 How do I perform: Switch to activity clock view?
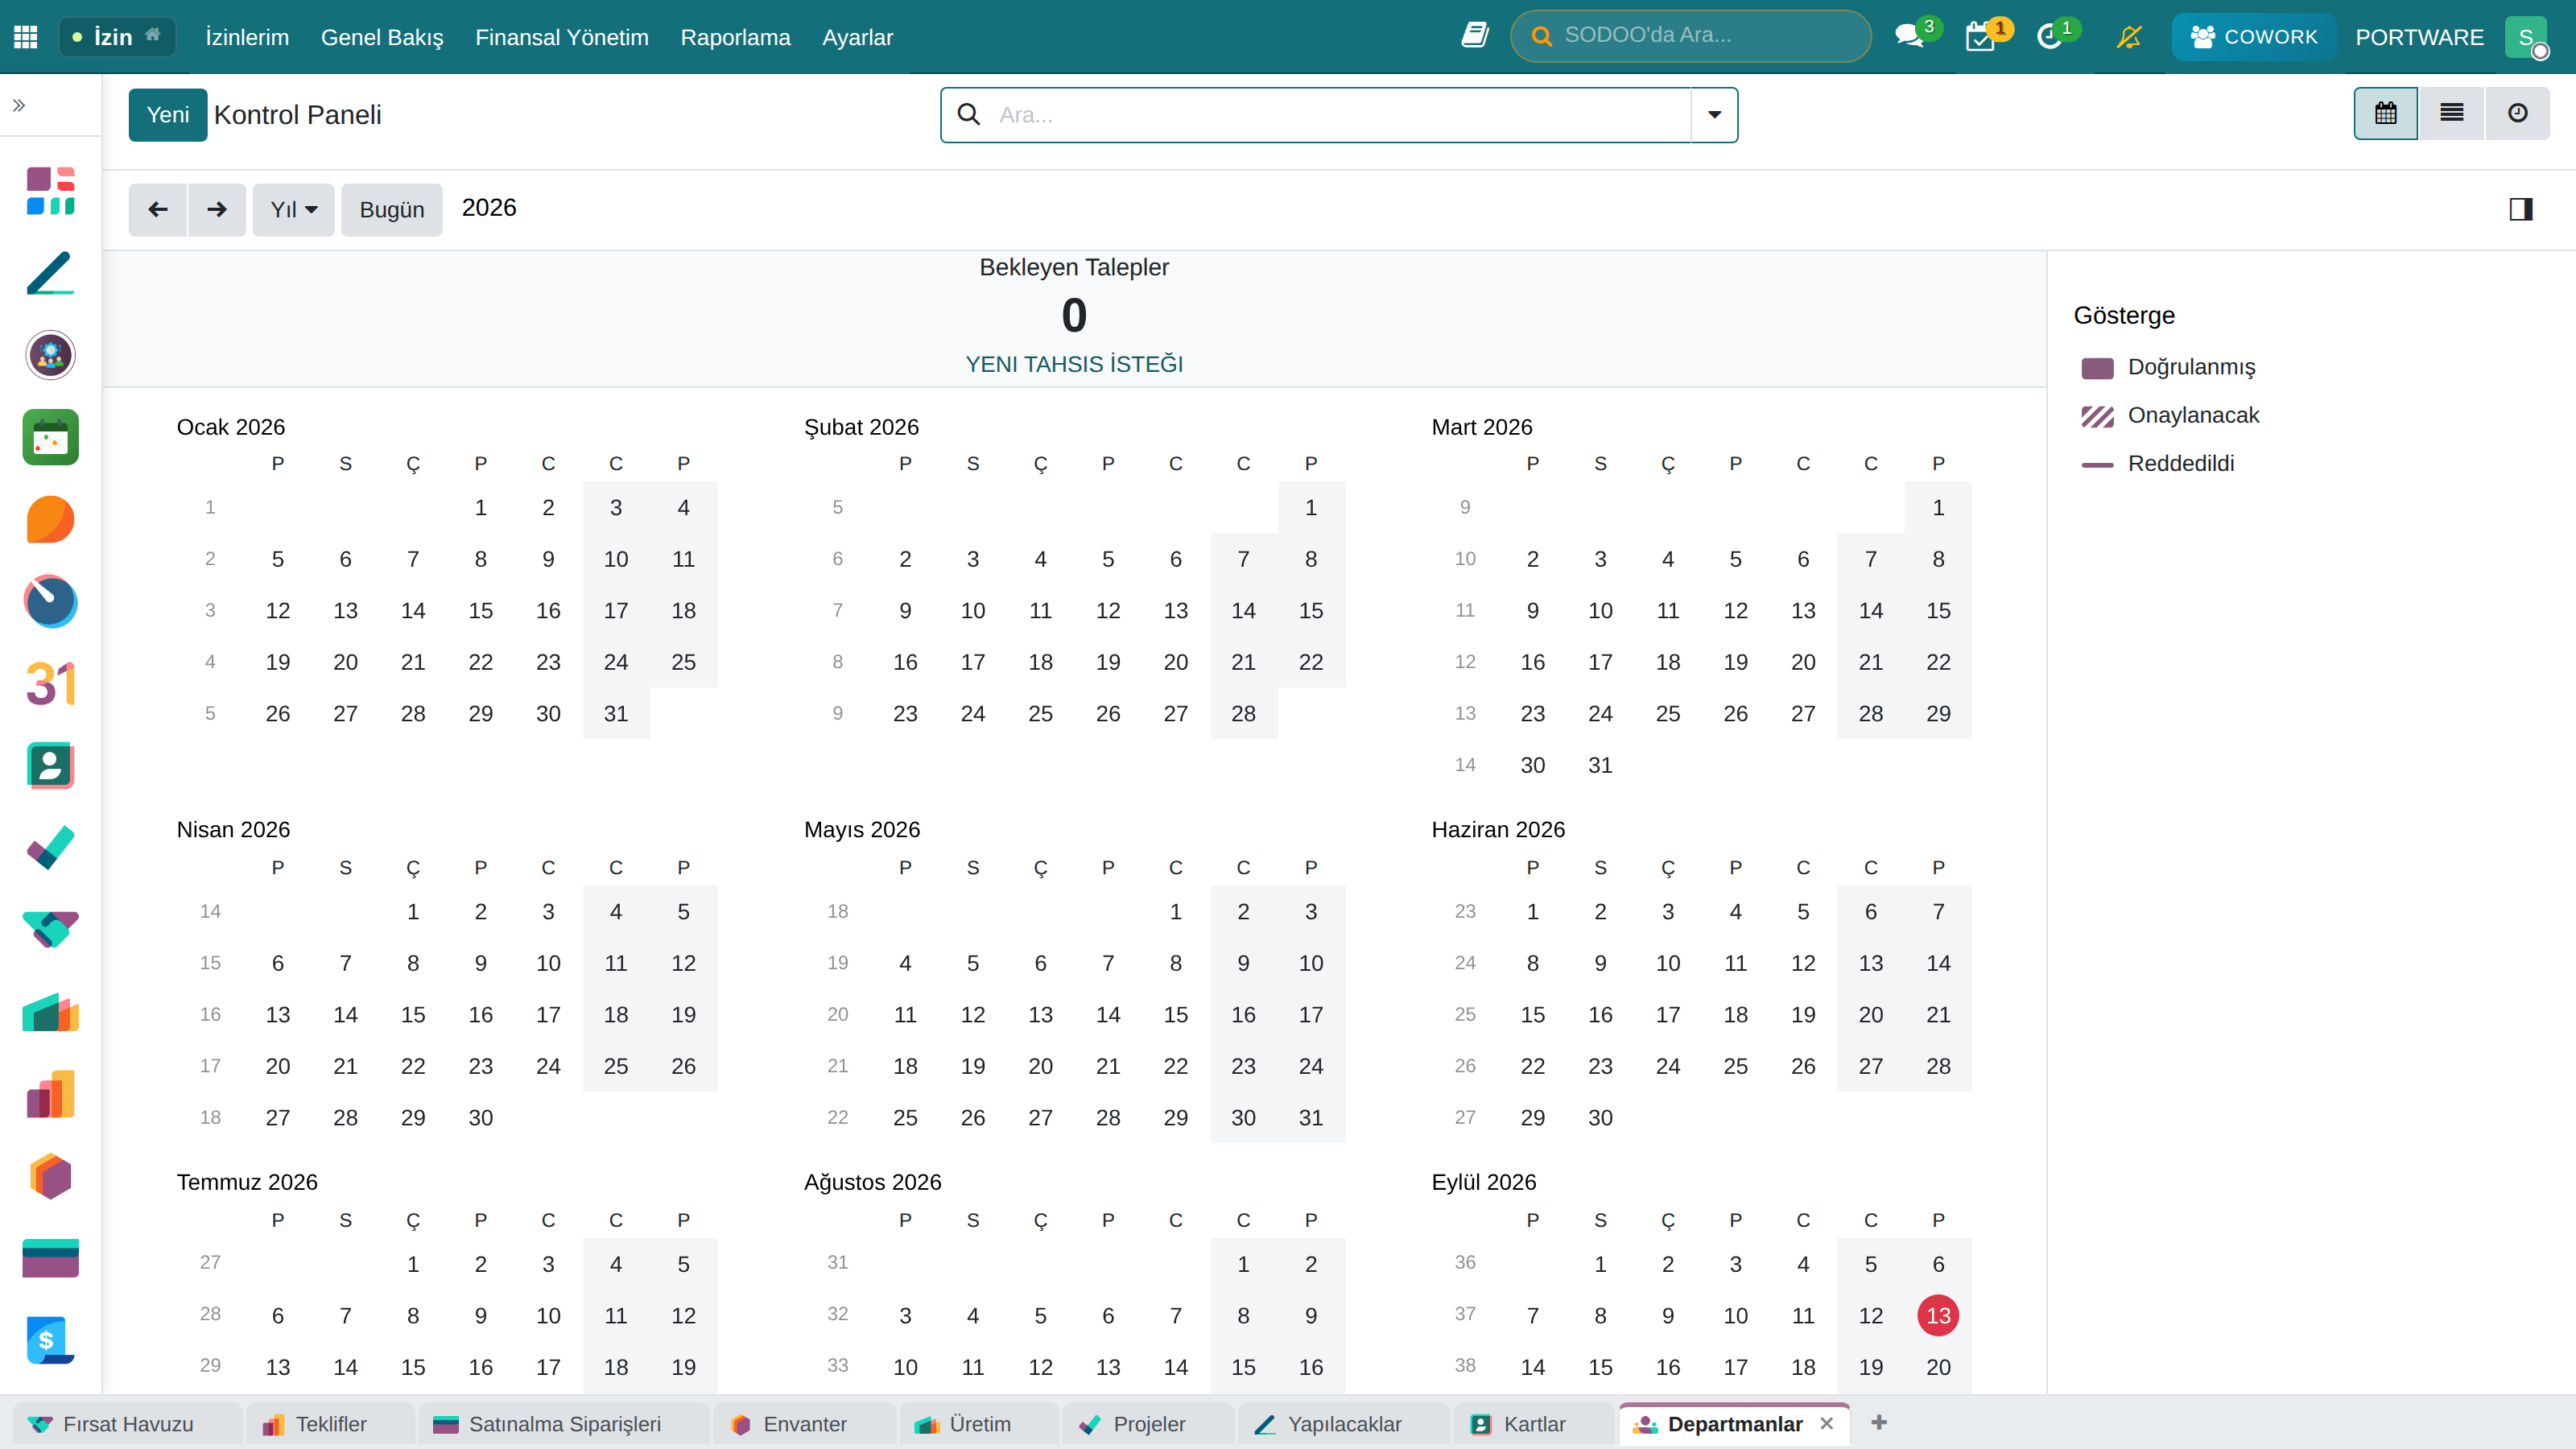(2518, 113)
